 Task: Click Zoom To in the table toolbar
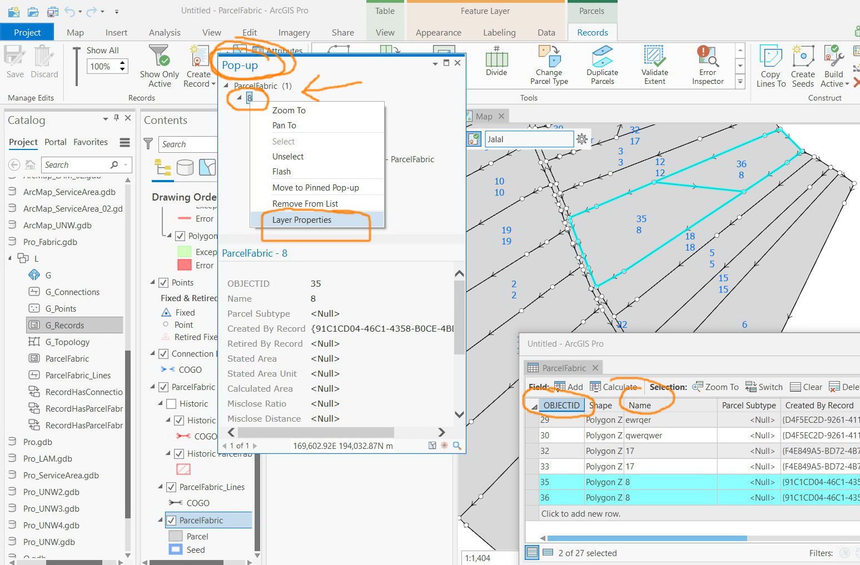pos(715,387)
